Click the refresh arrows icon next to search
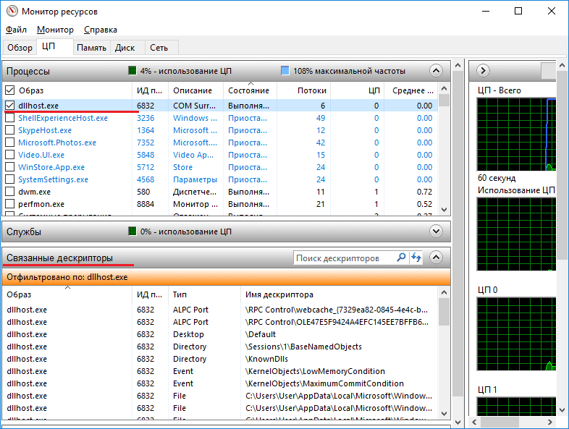The width and height of the screenshot is (569, 429). coord(416,258)
